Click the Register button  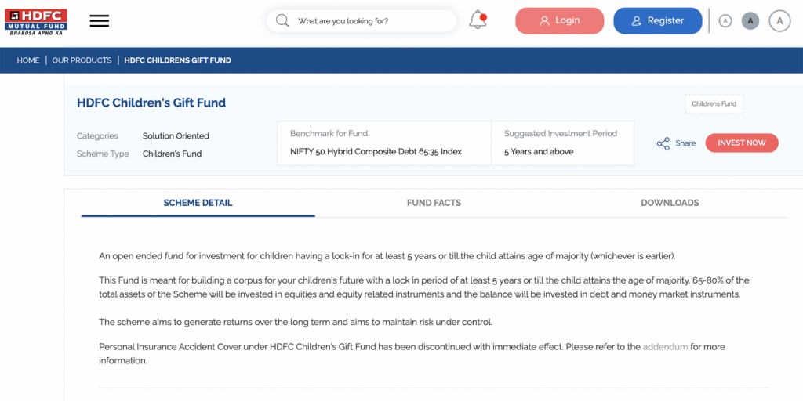coord(658,21)
